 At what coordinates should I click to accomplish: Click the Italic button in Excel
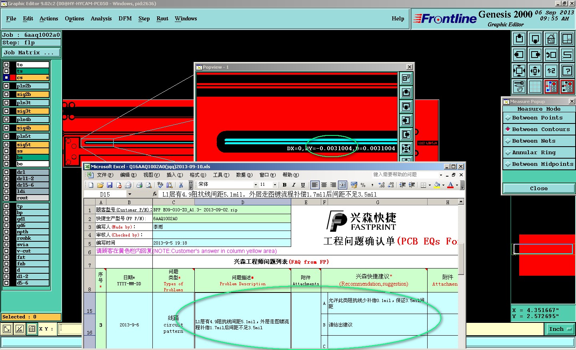[294, 185]
